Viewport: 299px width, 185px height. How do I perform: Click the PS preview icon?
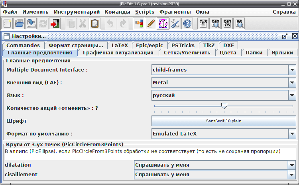point(239,24)
